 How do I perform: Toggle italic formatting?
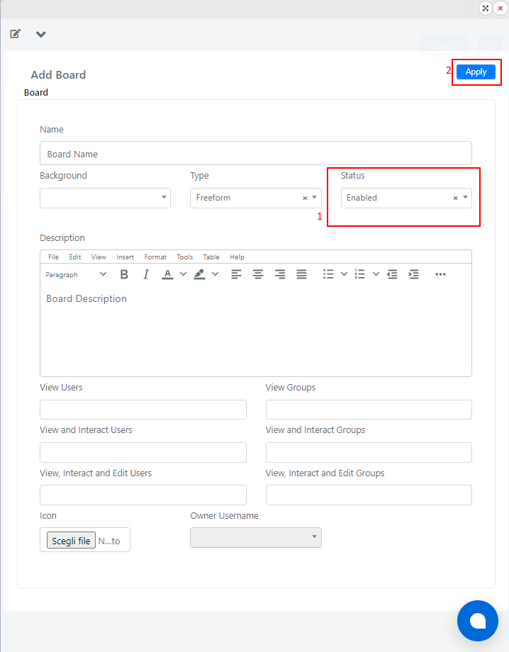[145, 274]
